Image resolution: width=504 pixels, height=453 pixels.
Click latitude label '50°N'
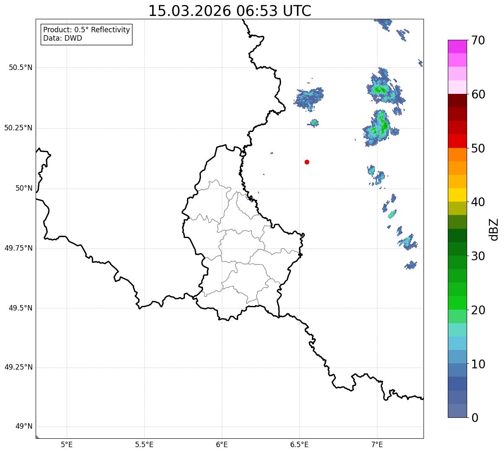point(24,188)
